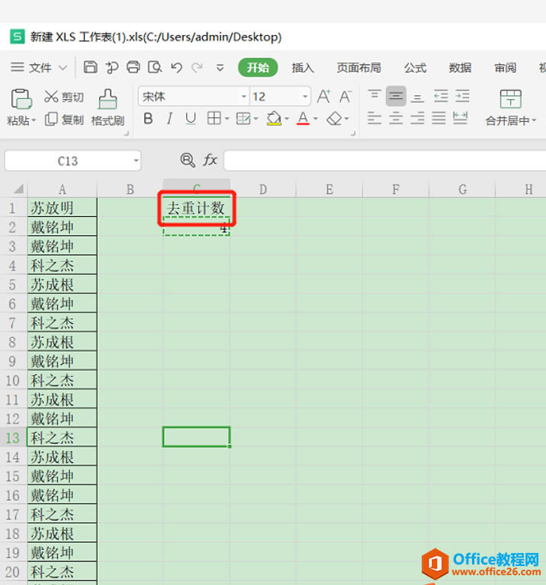Switch to the 数据 tab
The height and width of the screenshot is (585, 546).
(460, 68)
